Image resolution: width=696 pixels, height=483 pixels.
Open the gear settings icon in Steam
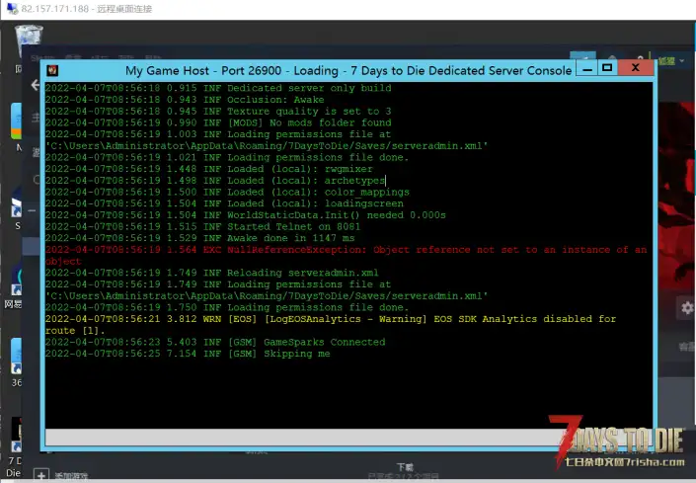coord(687,307)
